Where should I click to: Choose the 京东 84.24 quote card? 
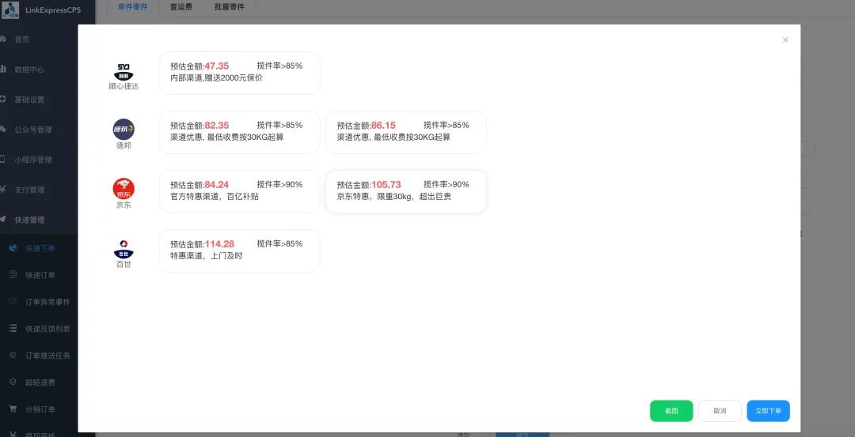click(239, 191)
